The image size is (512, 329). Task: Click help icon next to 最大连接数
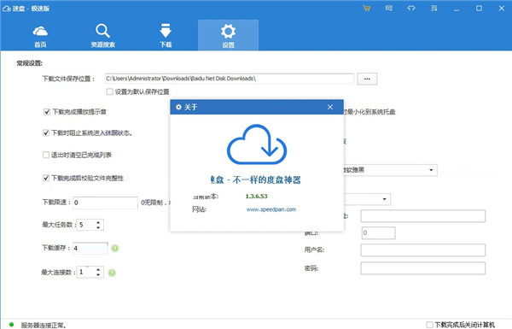(x=112, y=273)
